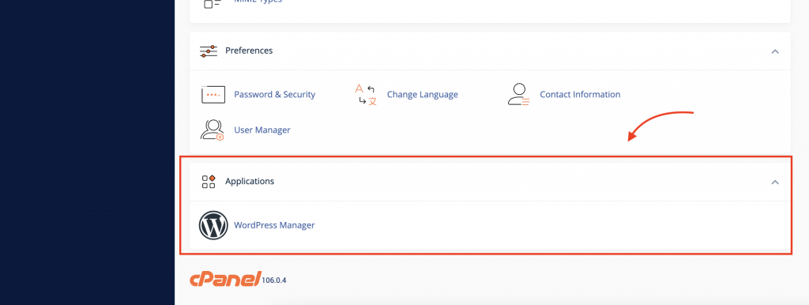809x305 pixels.
Task: Click the Preferences section header title
Action: pos(249,51)
